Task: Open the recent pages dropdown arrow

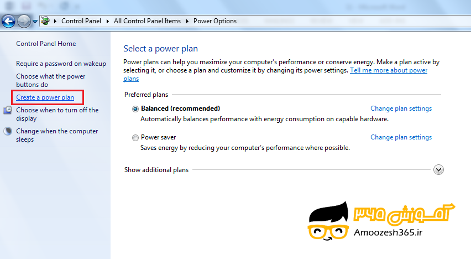Action: 35,22
